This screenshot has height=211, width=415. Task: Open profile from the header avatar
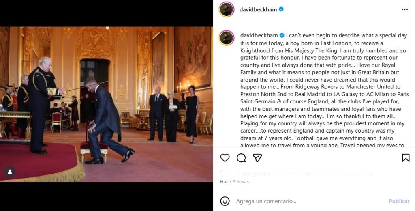(x=227, y=9)
